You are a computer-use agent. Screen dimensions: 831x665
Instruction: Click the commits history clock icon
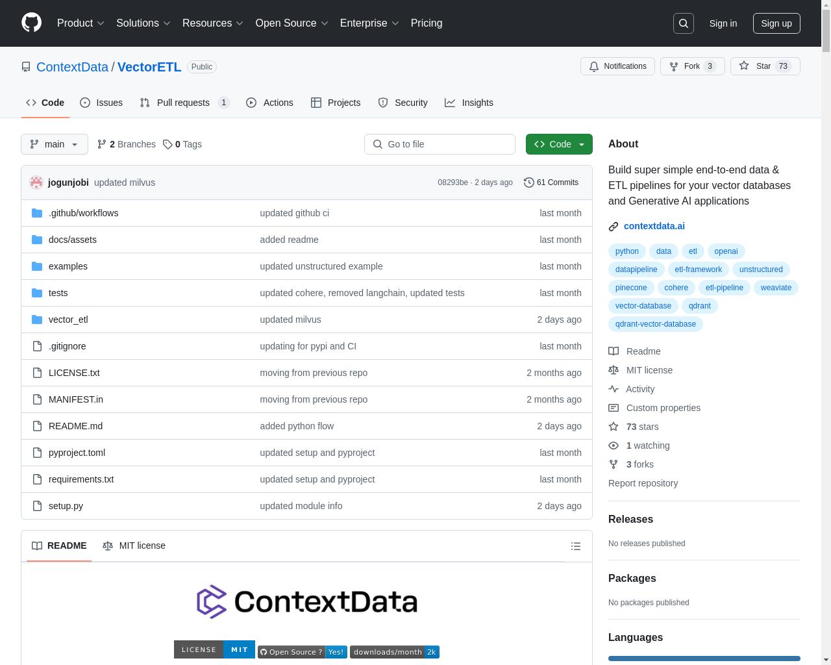tap(529, 182)
